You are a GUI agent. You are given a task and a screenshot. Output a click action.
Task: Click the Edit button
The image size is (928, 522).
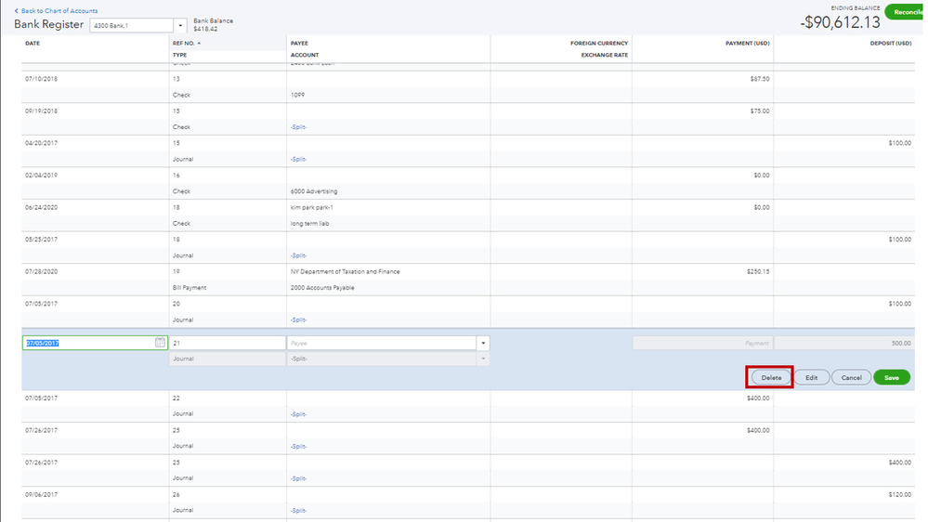811,378
